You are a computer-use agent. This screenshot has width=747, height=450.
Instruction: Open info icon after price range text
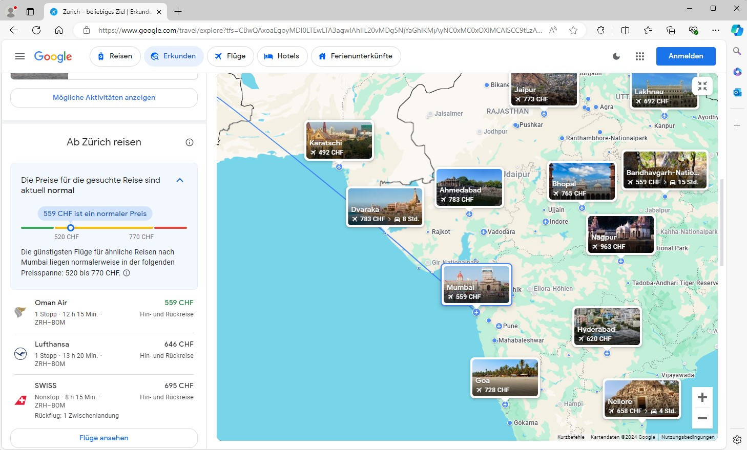pos(127,273)
